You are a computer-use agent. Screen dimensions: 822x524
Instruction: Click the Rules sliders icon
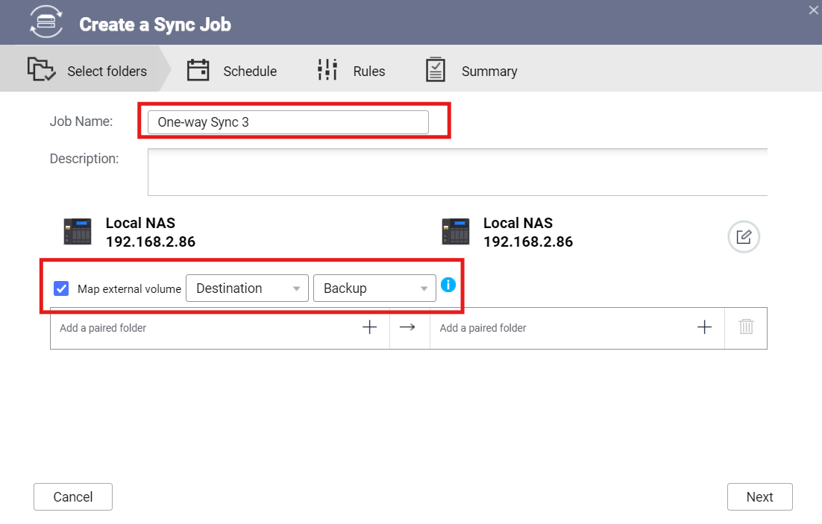327,69
